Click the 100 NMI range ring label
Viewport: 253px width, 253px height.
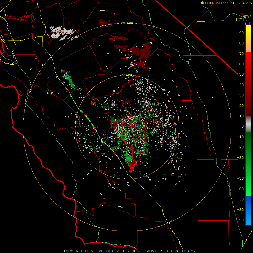point(127,23)
